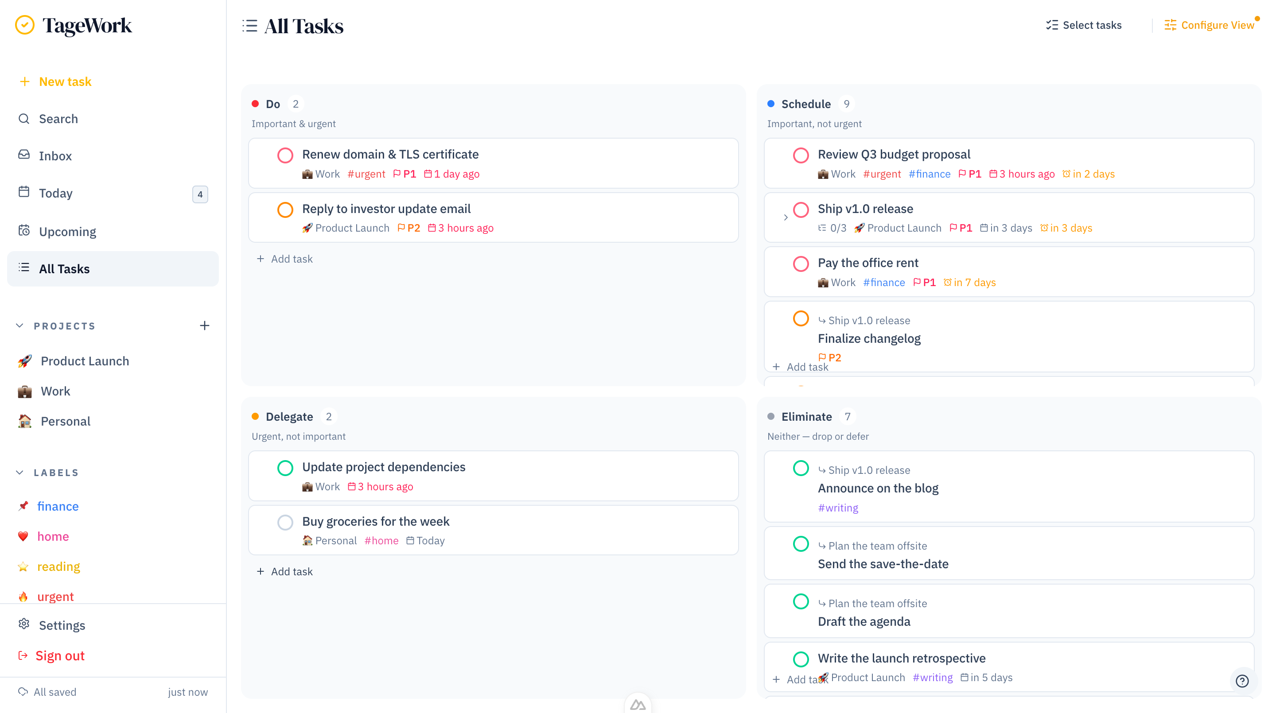
Task: Click the briefcase icon for Work project
Action: coord(25,391)
